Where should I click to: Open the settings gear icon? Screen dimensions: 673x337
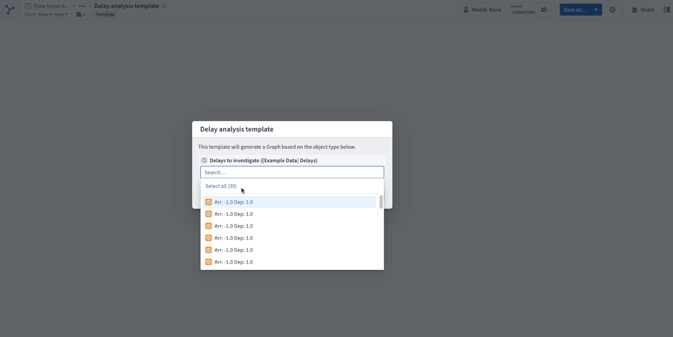click(612, 10)
